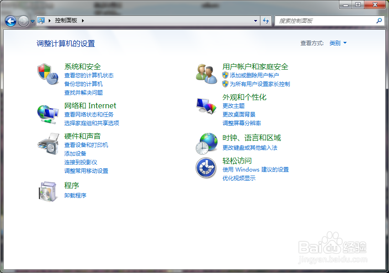Open the 轻松访问 category icon
This screenshot has width=389, height=273.
(x=206, y=168)
